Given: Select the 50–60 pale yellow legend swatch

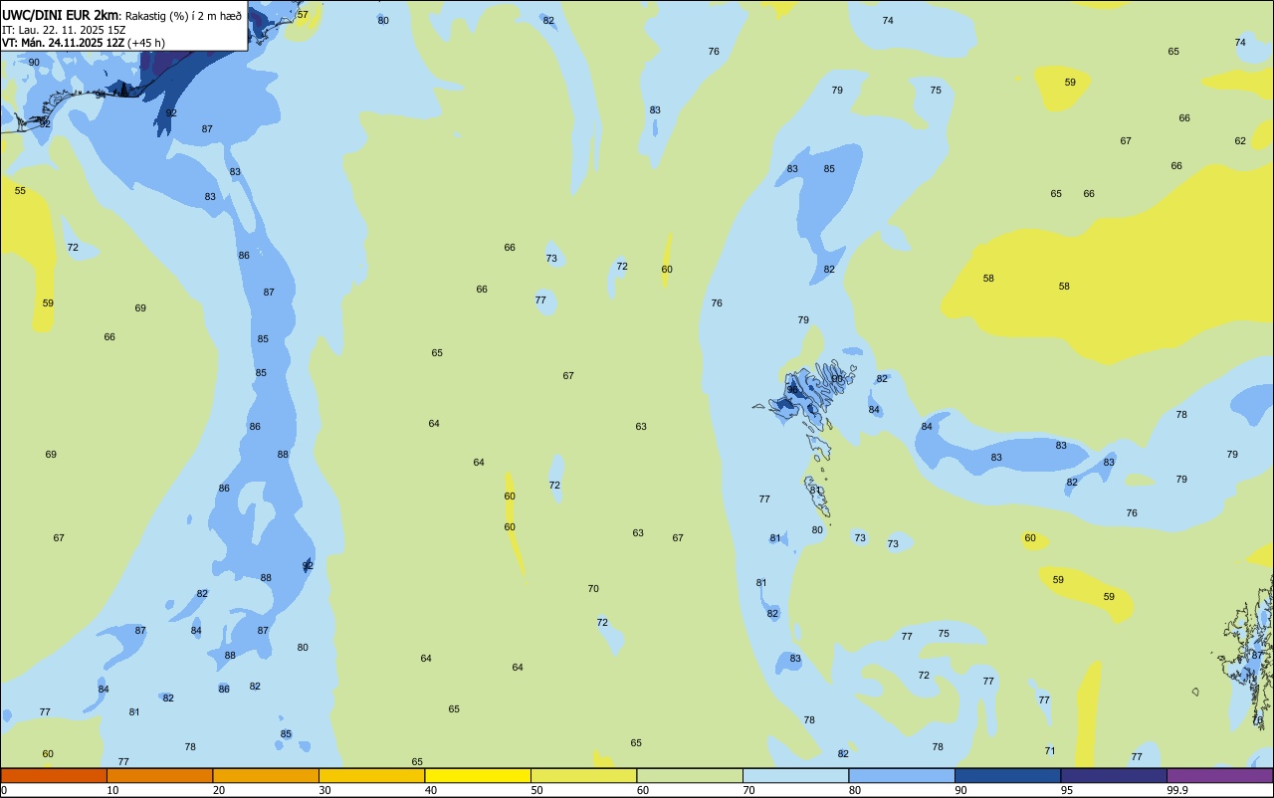Looking at the screenshot, I should tap(583, 775).
